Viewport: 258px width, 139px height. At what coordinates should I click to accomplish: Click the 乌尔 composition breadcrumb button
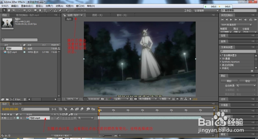[x=69, y=19]
